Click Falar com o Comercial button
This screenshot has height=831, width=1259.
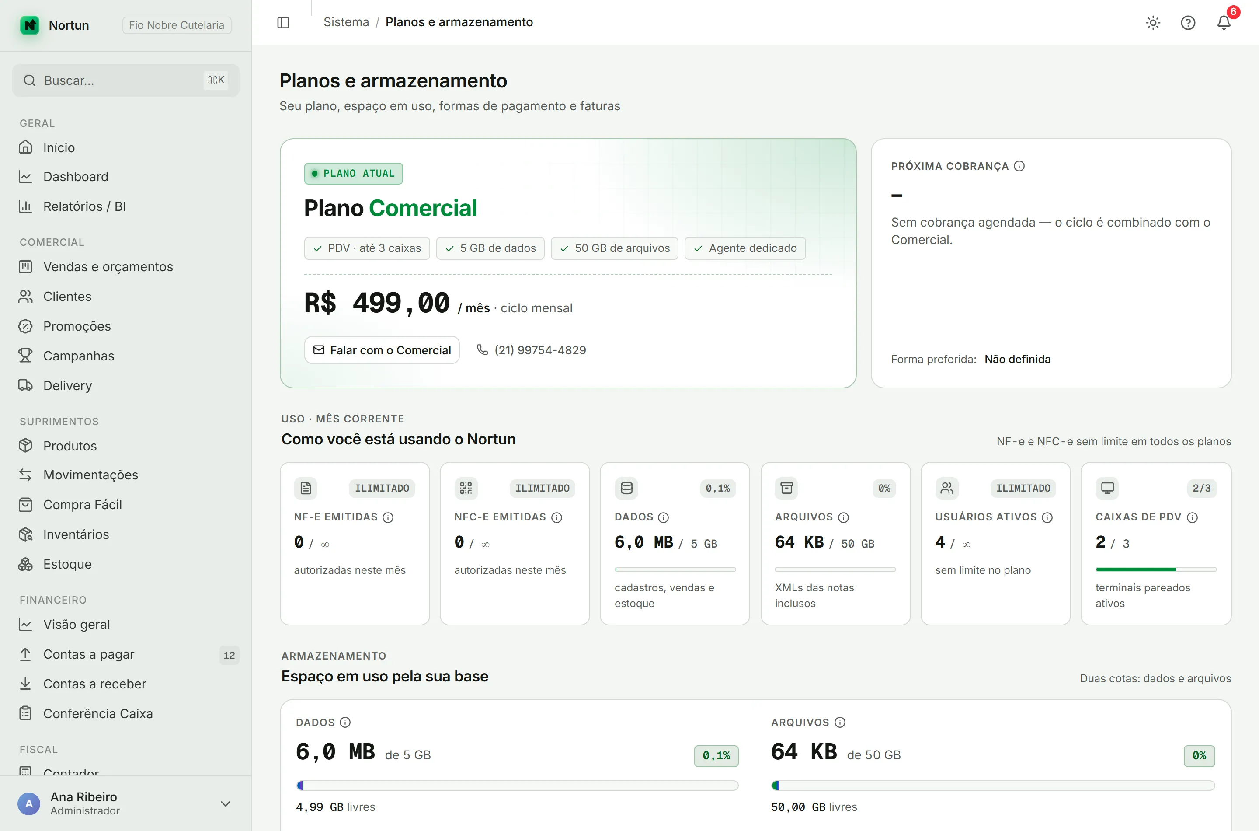pyautogui.click(x=382, y=350)
